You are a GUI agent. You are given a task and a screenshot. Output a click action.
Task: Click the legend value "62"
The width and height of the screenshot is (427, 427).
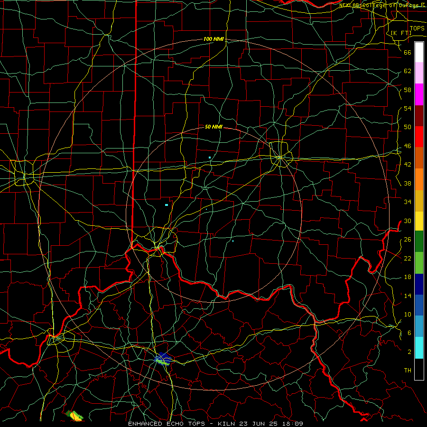pos(408,71)
